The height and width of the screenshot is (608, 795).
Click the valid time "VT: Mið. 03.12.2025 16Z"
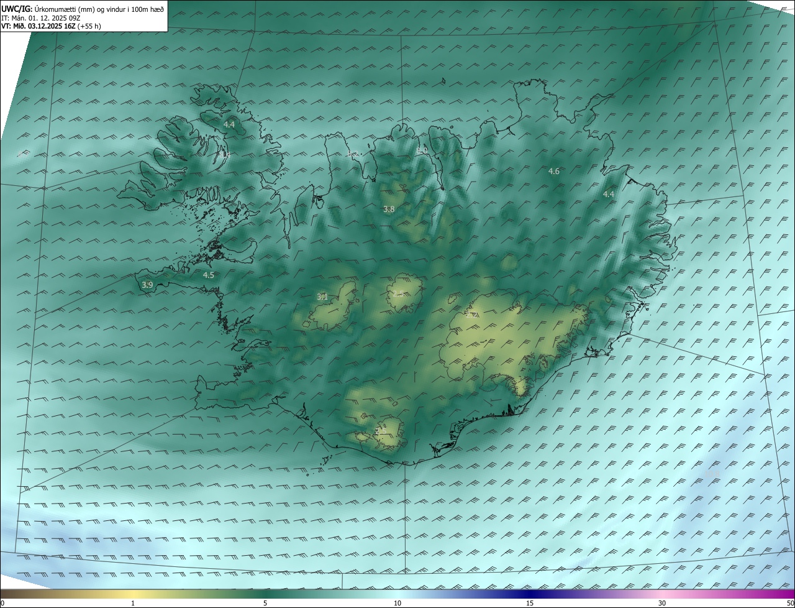(39, 26)
